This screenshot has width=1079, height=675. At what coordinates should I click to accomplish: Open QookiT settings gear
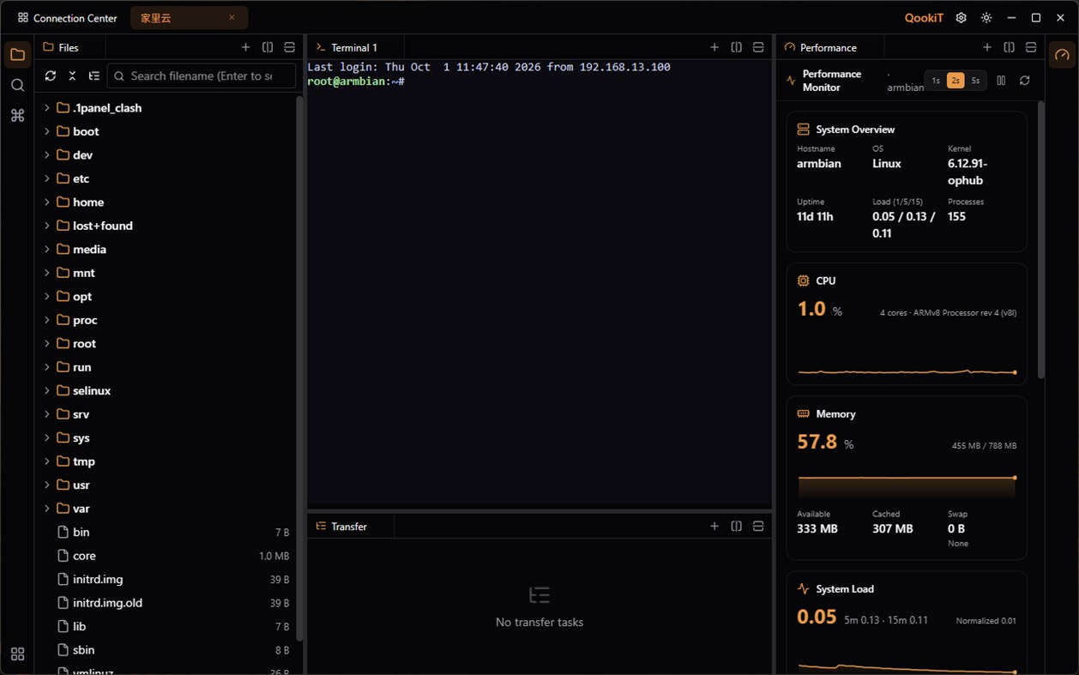tap(961, 17)
